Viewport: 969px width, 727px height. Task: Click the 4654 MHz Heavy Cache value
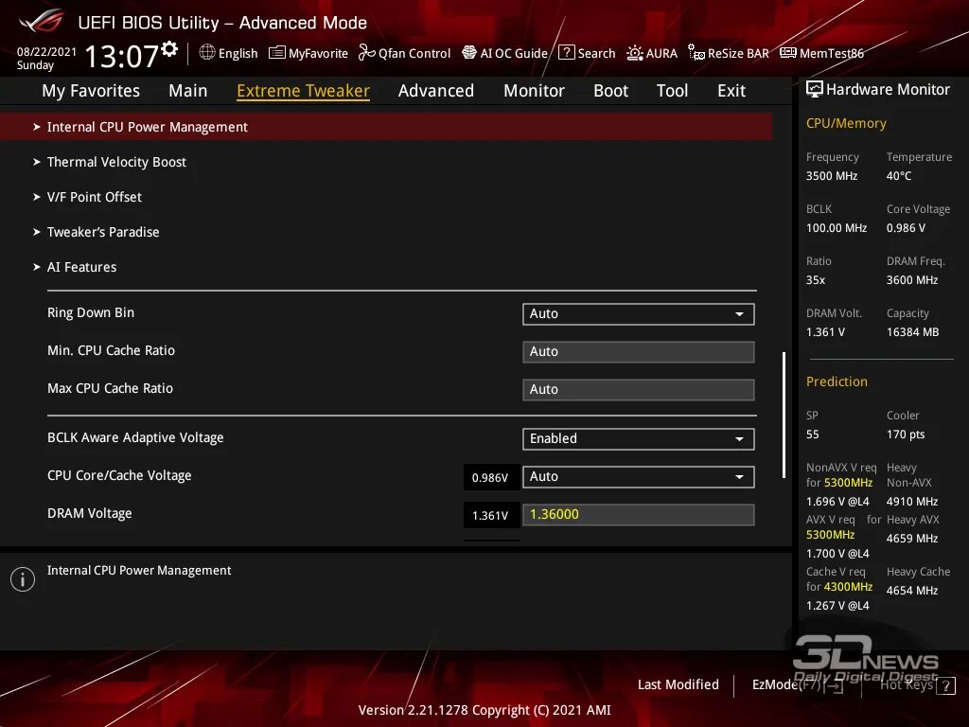point(912,591)
